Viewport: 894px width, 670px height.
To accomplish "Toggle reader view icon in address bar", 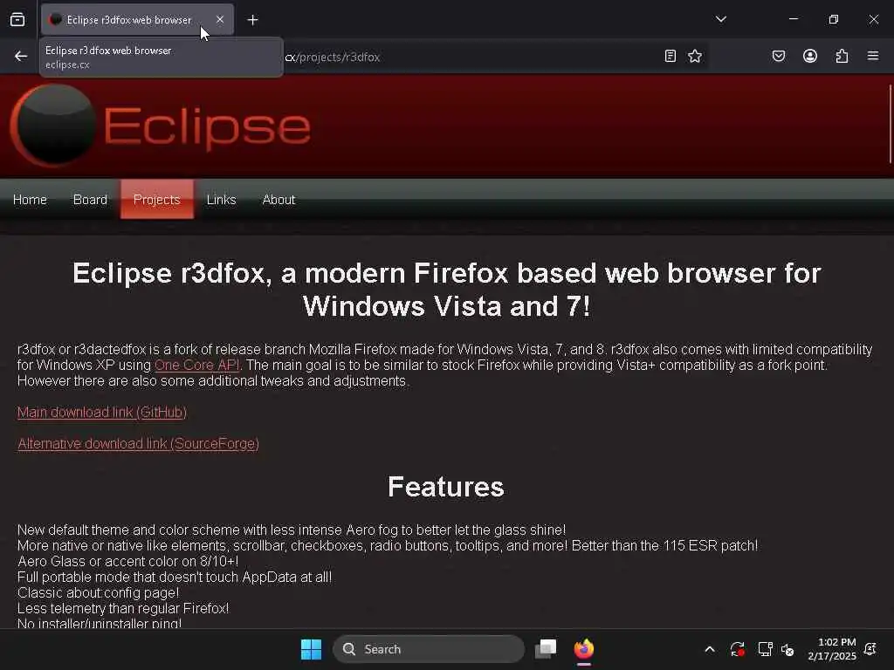I will pyautogui.click(x=670, y=56).
